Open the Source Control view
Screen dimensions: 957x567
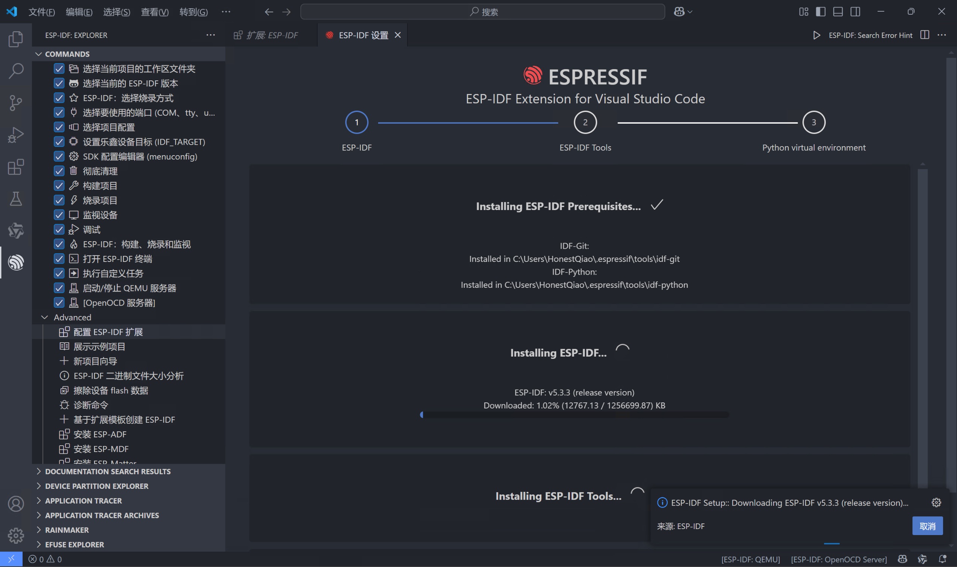(x=16, y=103)
